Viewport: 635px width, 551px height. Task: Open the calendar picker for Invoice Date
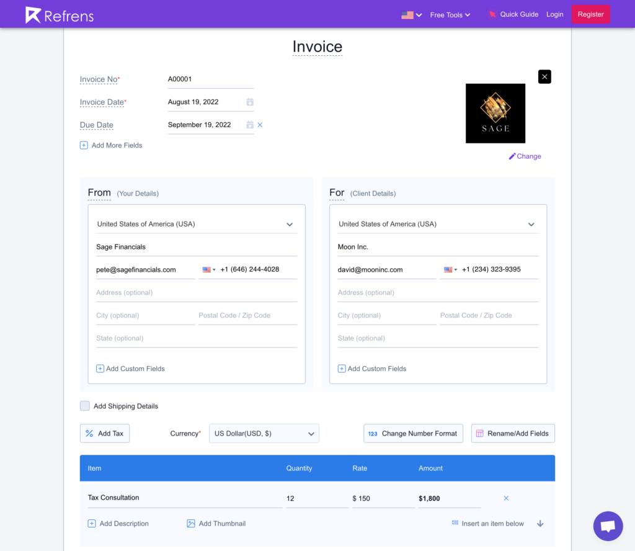249,102
